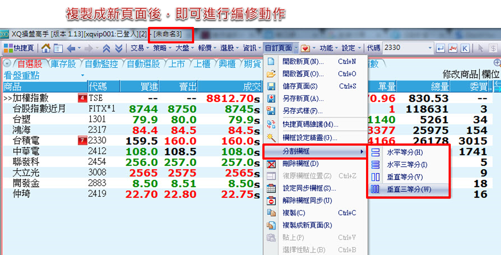Click the cursor pointer toolbar icon
501x255 pixels.
[481, 48]
